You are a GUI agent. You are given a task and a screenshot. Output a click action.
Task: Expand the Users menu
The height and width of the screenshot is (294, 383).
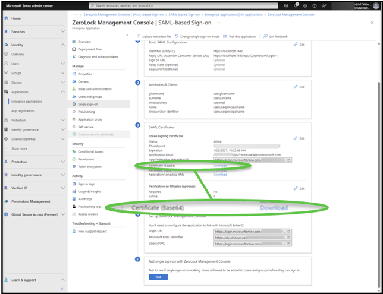point(63,64)
